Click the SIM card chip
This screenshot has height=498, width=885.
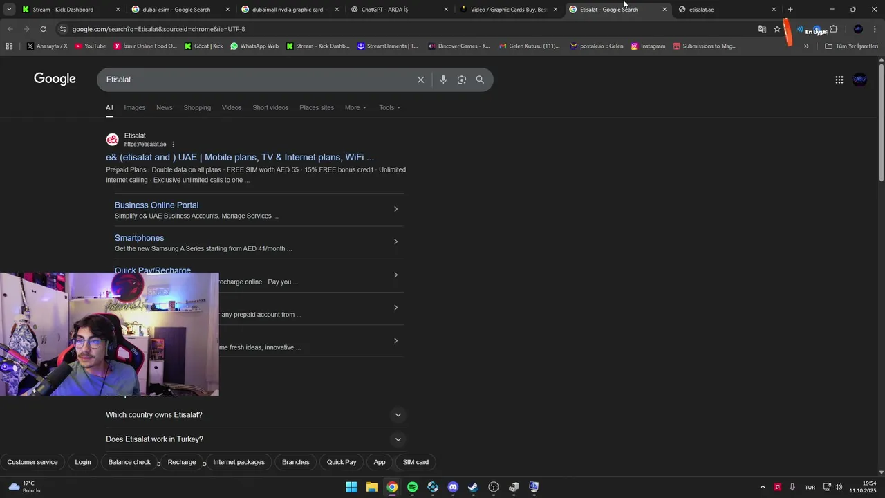tap(416, 462)
